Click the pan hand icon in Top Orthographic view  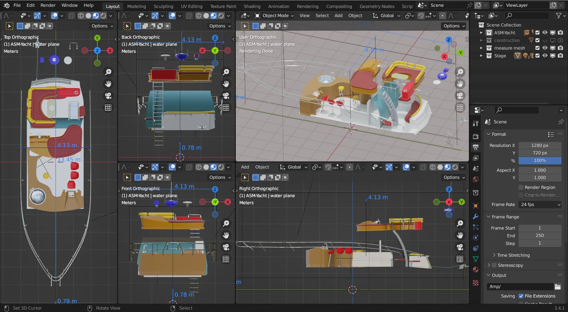[108, 84]
